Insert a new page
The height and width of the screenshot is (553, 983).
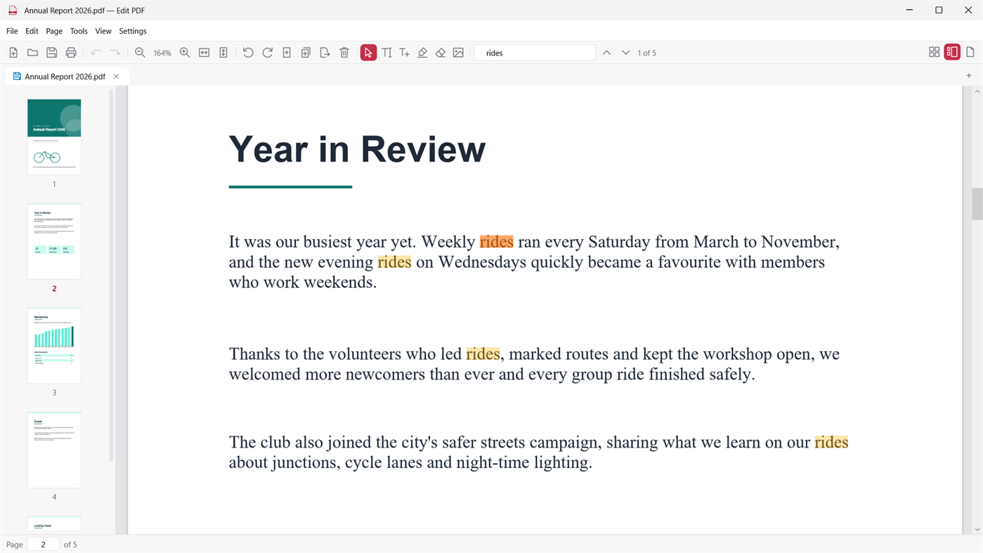tap(287, 53)
